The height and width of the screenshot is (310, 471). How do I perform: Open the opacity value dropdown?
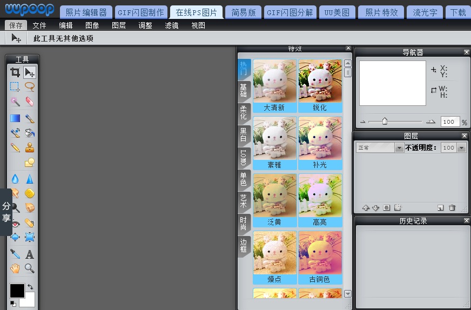pos(461,147)
